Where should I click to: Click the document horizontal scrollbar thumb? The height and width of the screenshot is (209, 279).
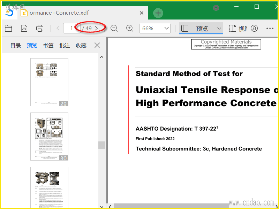click(171, 207)
